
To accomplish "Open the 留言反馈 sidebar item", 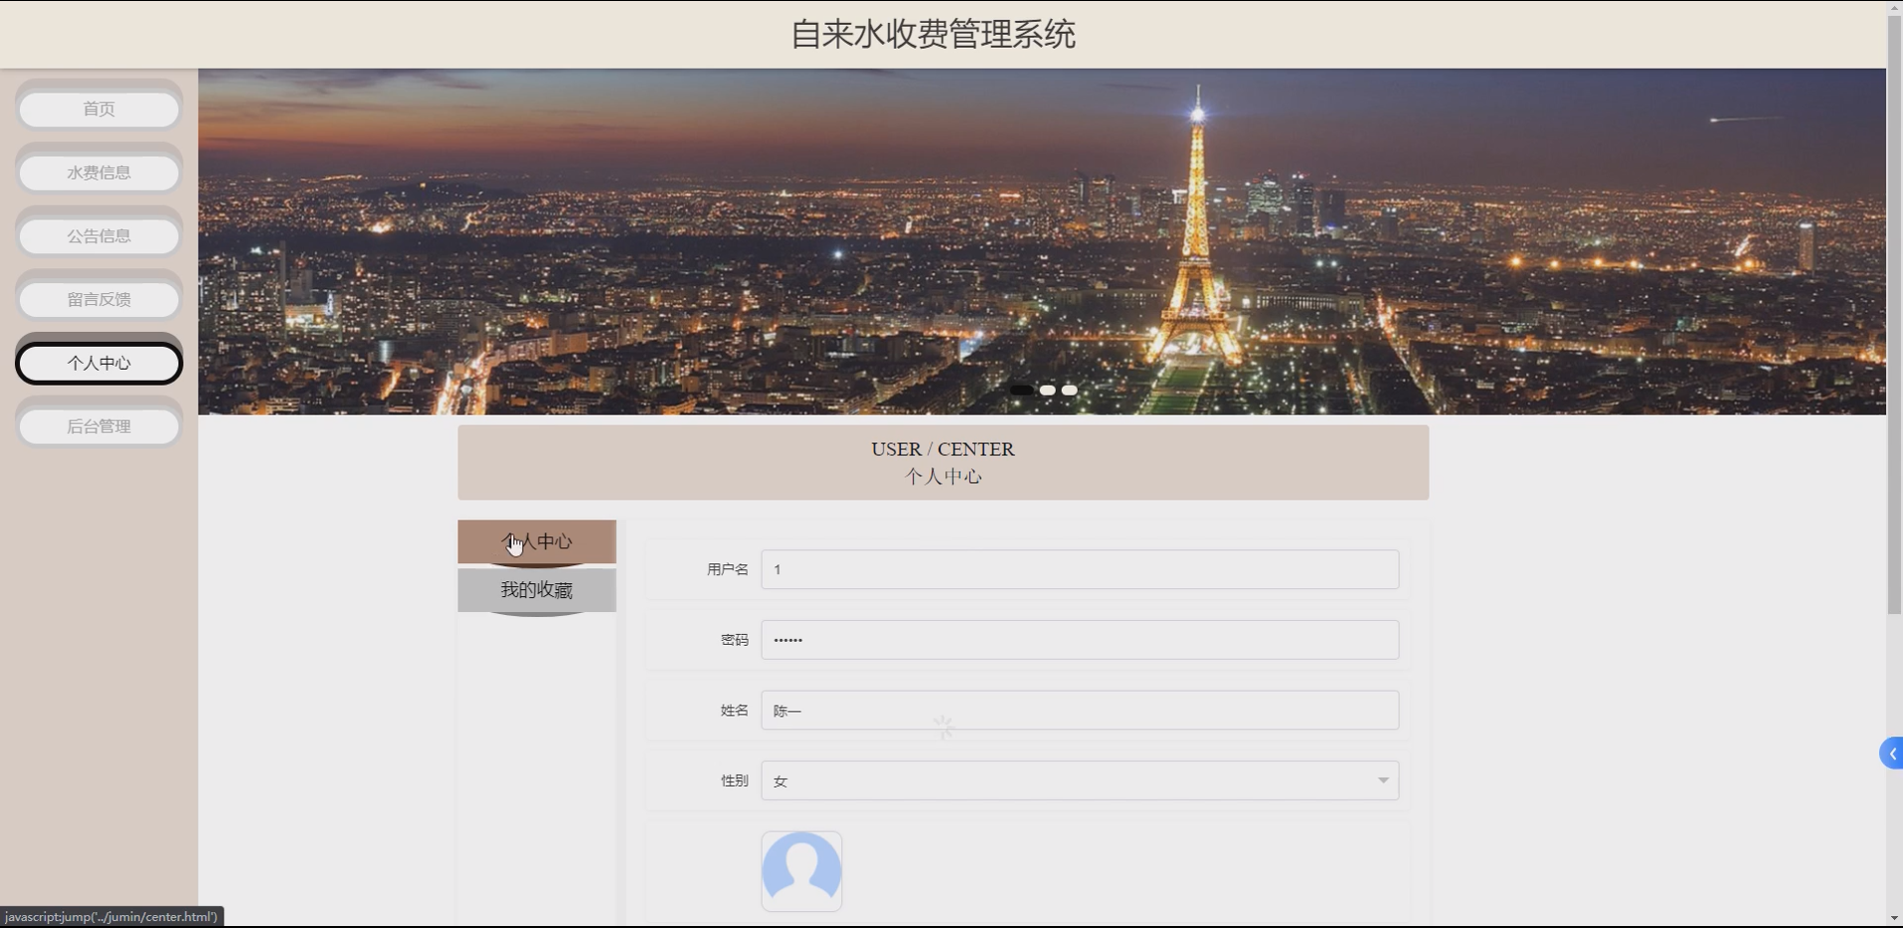I will pyautogui.click(x=98, y=298).
